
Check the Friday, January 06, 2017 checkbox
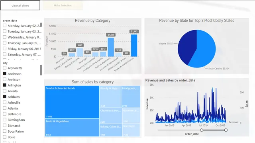[4, 48]
